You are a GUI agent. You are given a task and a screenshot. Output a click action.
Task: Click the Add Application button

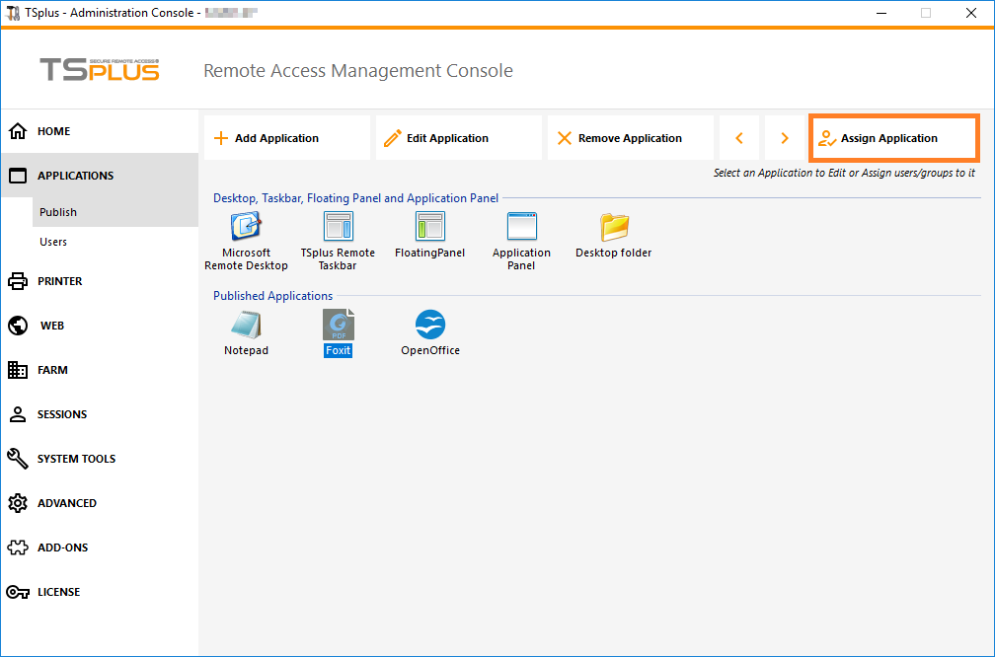286,138
